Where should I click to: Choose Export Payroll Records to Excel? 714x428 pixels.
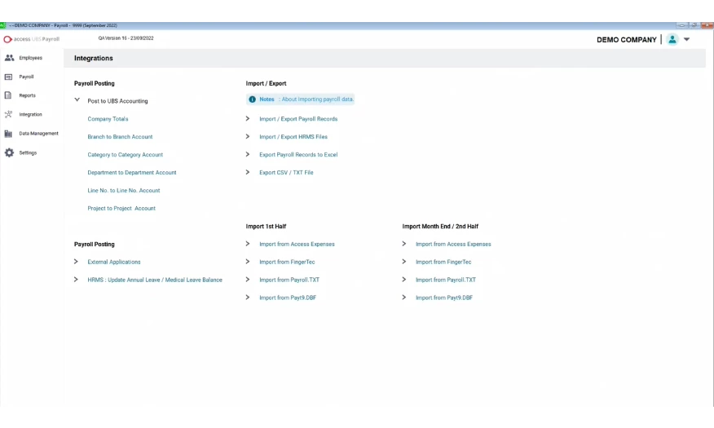click(297, 155)
